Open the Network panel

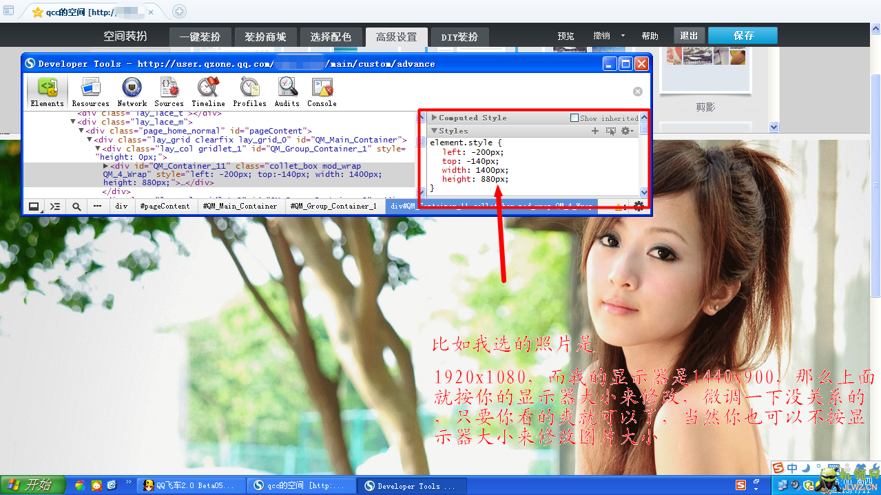[x=132, y=92]
